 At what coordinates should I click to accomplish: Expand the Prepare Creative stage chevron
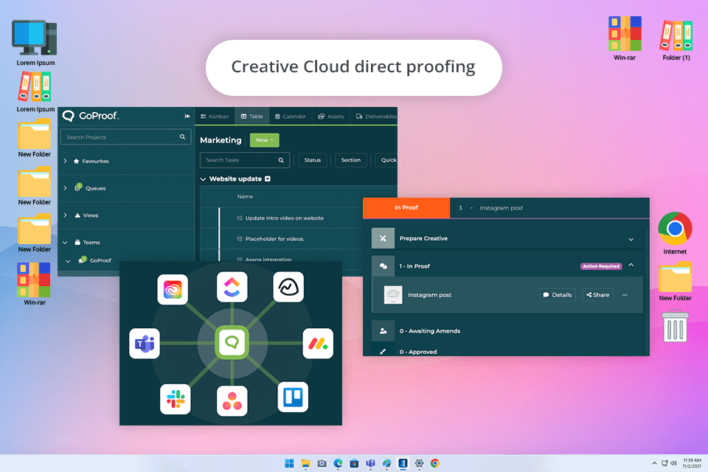click(631, 239)
